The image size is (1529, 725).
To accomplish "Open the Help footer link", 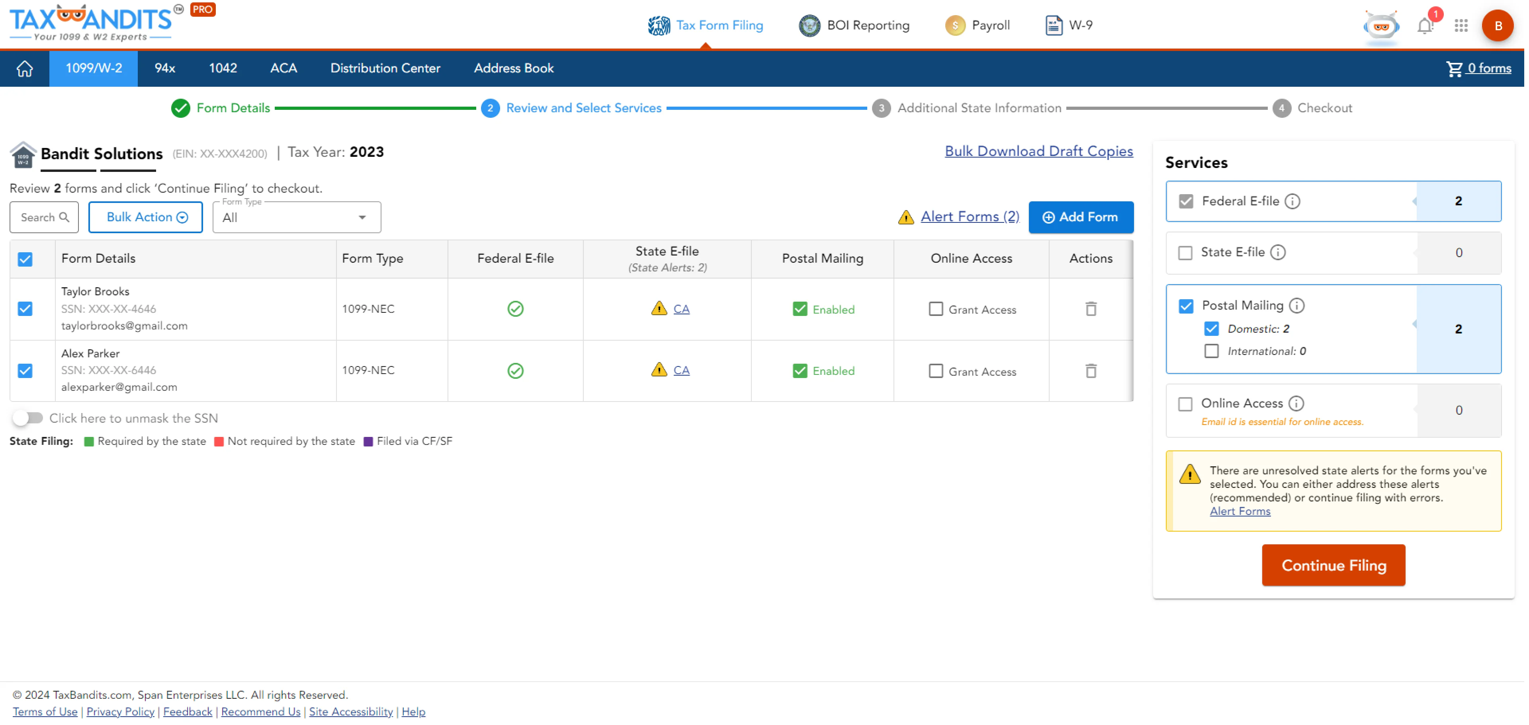I will click(x=413, y=712).
